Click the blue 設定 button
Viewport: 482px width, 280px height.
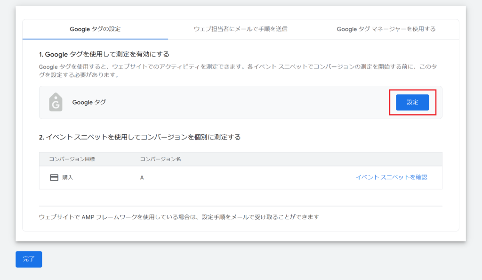coord(412,102)
